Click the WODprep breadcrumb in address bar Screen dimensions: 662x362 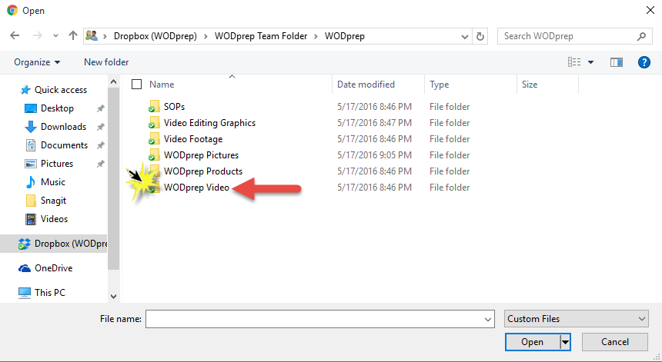[x=345, y=36]
